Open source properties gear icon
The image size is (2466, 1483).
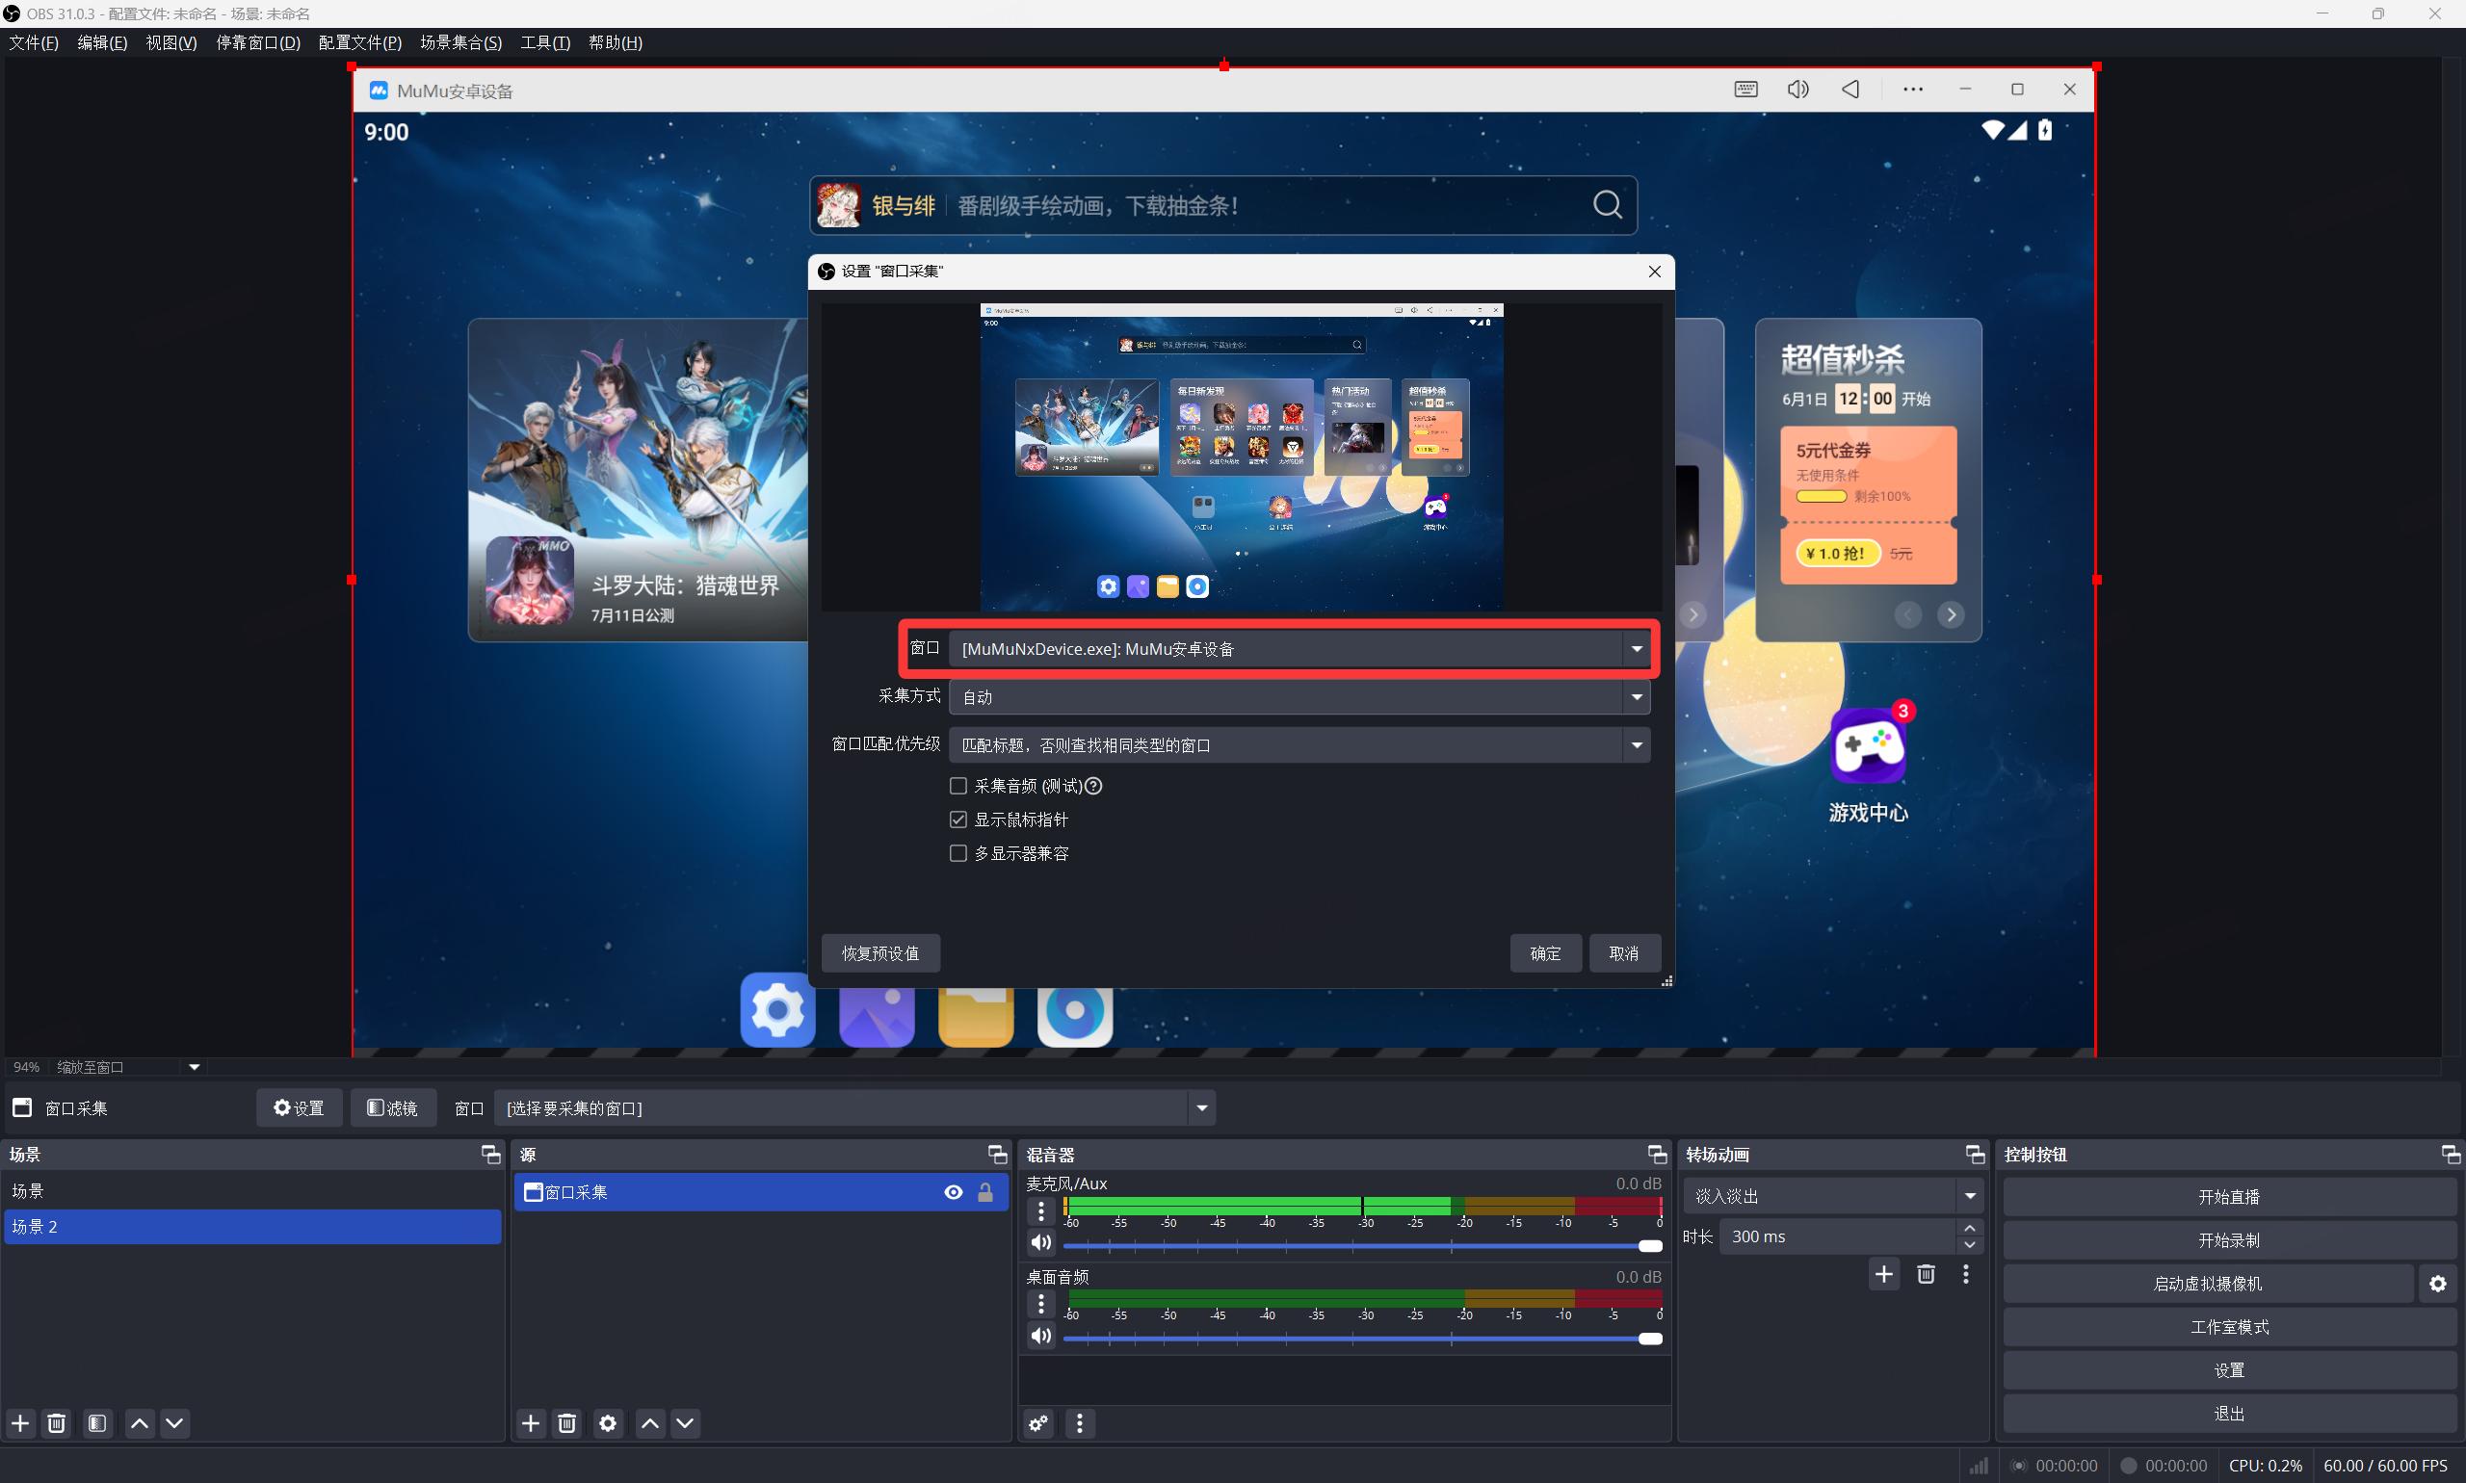pyautogui.click(x=608, y=1423)
